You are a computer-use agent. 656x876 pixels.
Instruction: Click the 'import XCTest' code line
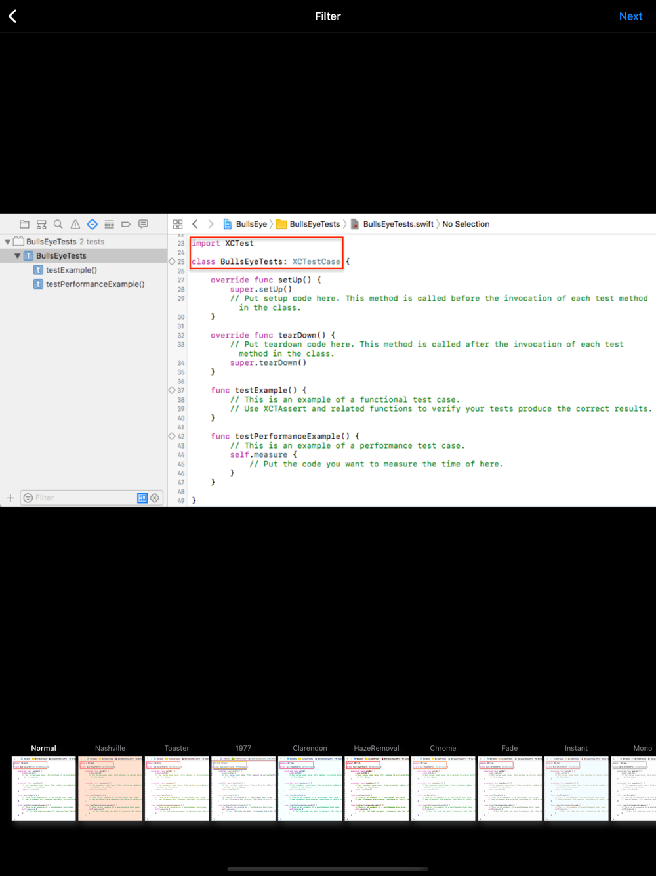[x=222, y=243]
